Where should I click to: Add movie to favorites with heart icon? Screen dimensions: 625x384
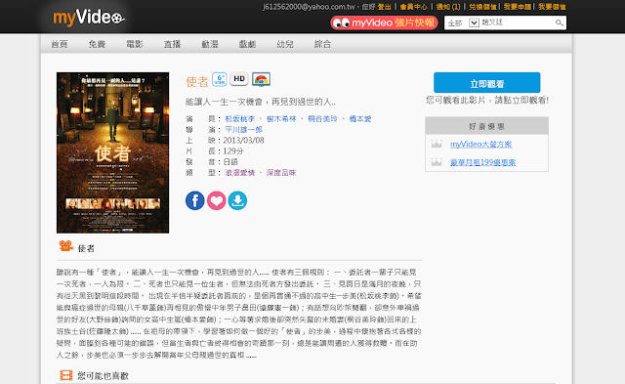[x=217, y=200]
